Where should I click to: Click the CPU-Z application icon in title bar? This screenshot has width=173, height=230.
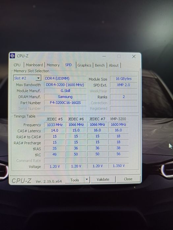point(13,56)
